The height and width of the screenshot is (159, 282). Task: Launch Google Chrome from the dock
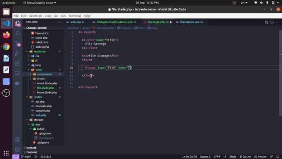coord(6,46)
